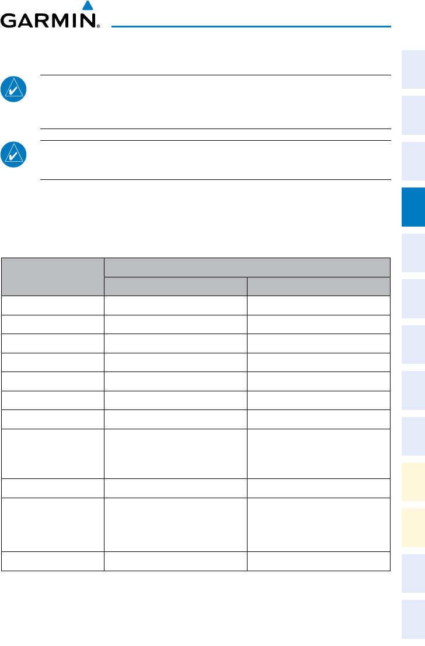Open the upper pale yellow section tab
The width and height of the screenshot is (425, 646).
click(x=413, y=482)
